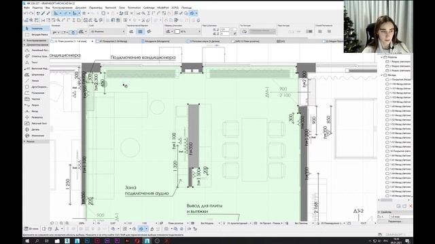Open the Редактор menu
This screenshot has height=244, width=435.
[37, 7]
